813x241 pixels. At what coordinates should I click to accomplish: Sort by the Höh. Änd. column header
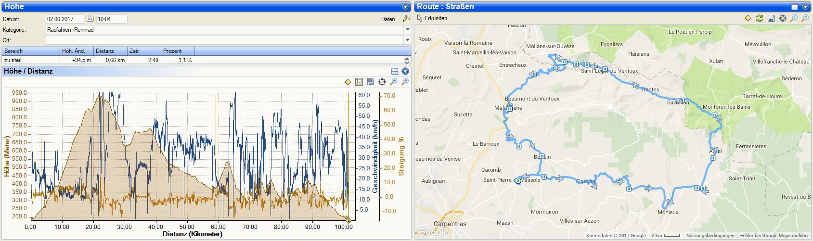click(x=77, y=51)
